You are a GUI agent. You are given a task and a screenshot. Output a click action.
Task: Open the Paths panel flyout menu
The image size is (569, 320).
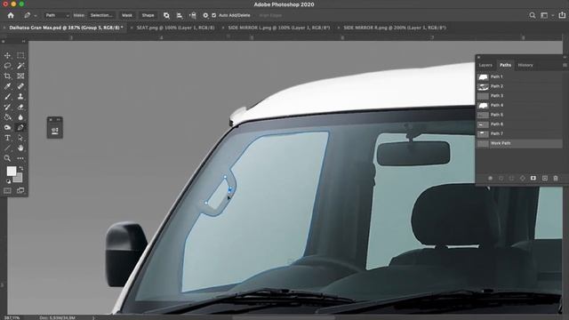pyautogui.click(x=565, y=65)
